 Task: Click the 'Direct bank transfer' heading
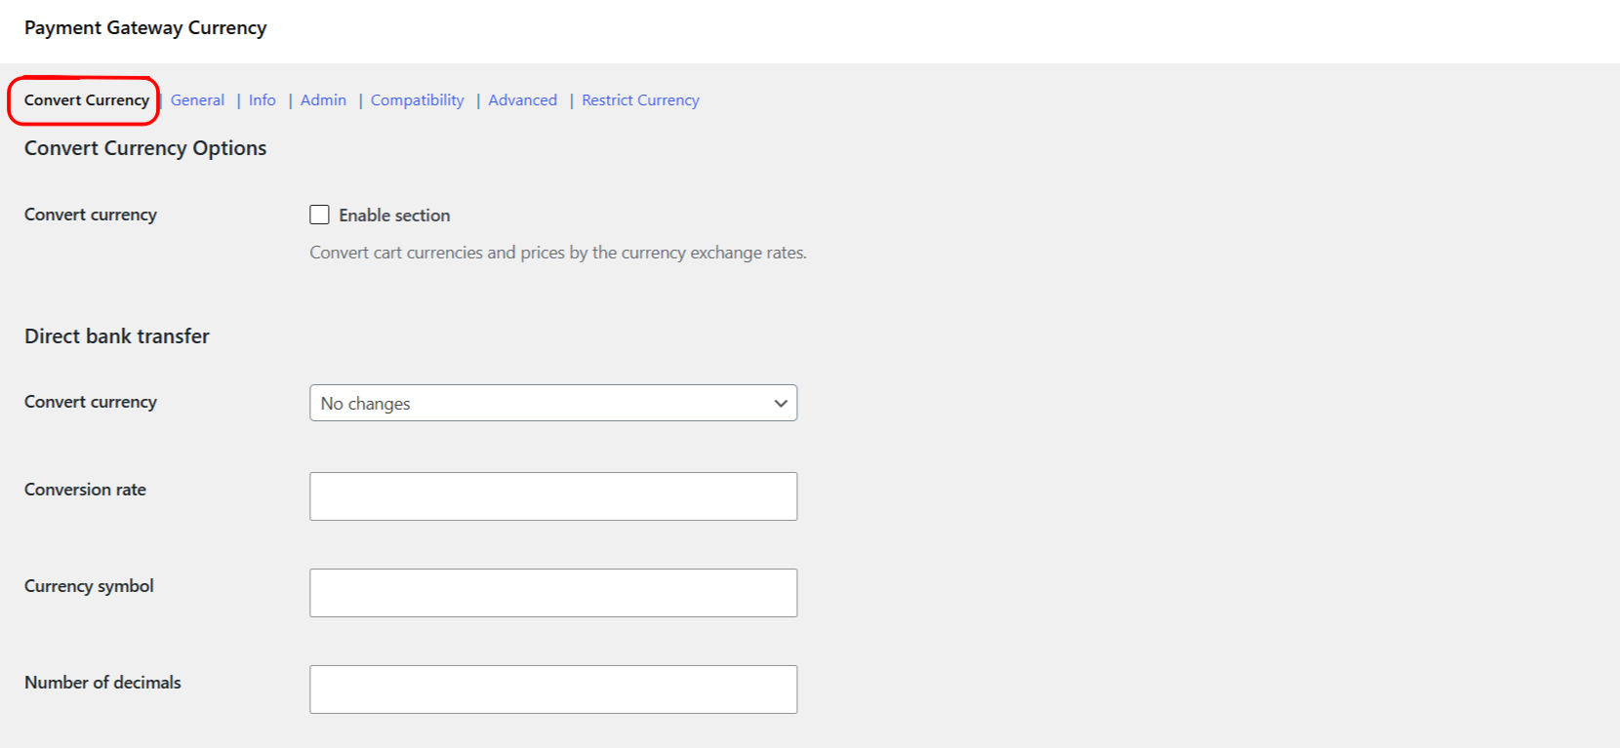(117, 336)
